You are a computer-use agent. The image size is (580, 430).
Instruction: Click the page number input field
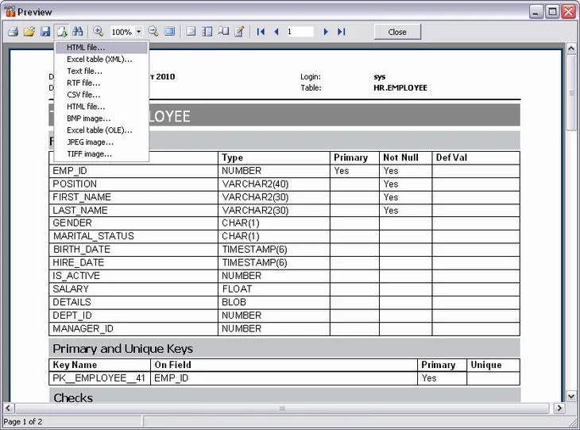300,32
